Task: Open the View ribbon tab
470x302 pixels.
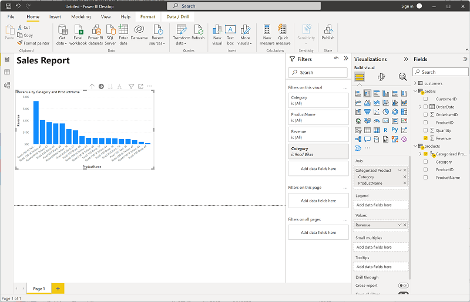Action: pos(106,17)
